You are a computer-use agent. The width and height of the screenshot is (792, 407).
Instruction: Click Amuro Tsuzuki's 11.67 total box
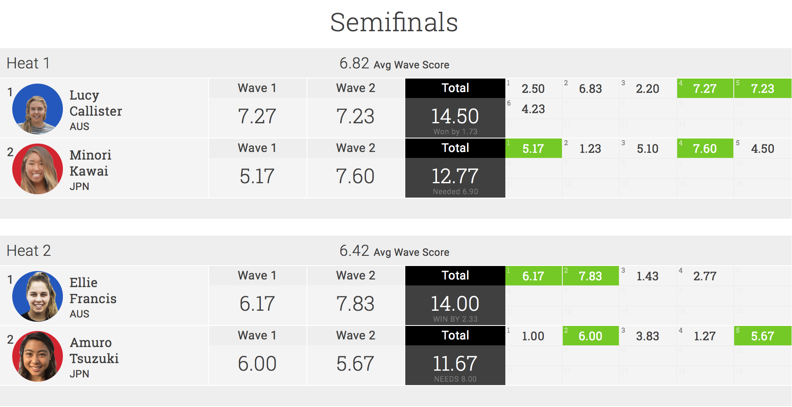(x=455, y=364)
